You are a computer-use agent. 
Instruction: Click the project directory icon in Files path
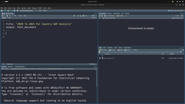[181, 52]
